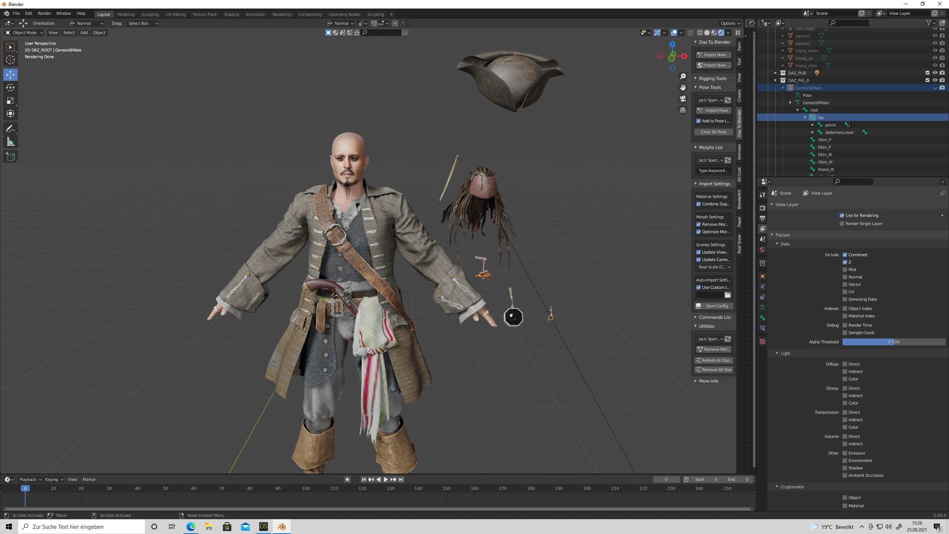Open the Object Mode dropdown
949x534 pixels.
(x=24, y=33)
